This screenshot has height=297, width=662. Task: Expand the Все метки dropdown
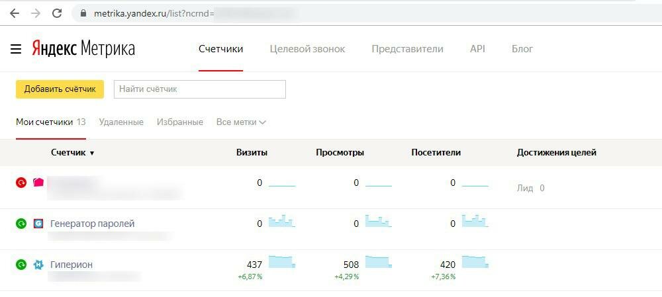tap(241, 122)
